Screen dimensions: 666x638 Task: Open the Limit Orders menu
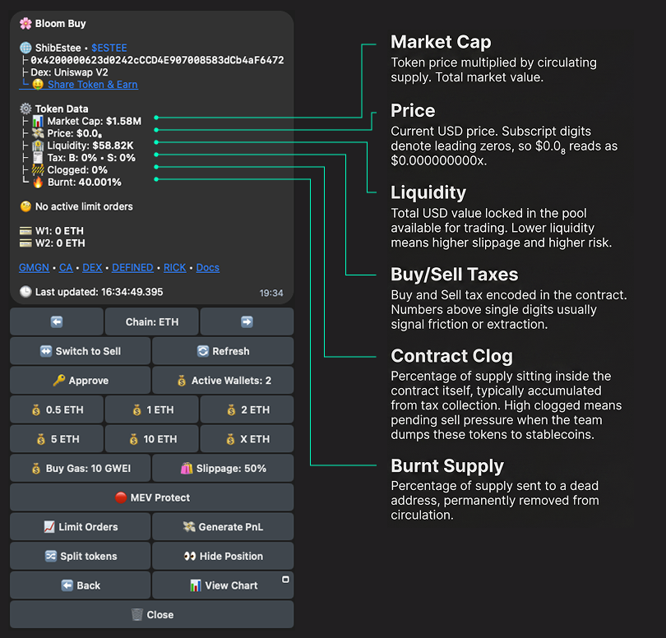pos(80,527)
